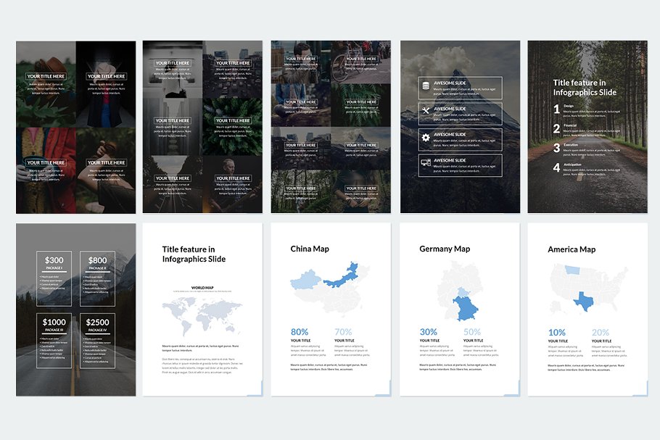Click the $300 Package I pricing box

(54, 277)
